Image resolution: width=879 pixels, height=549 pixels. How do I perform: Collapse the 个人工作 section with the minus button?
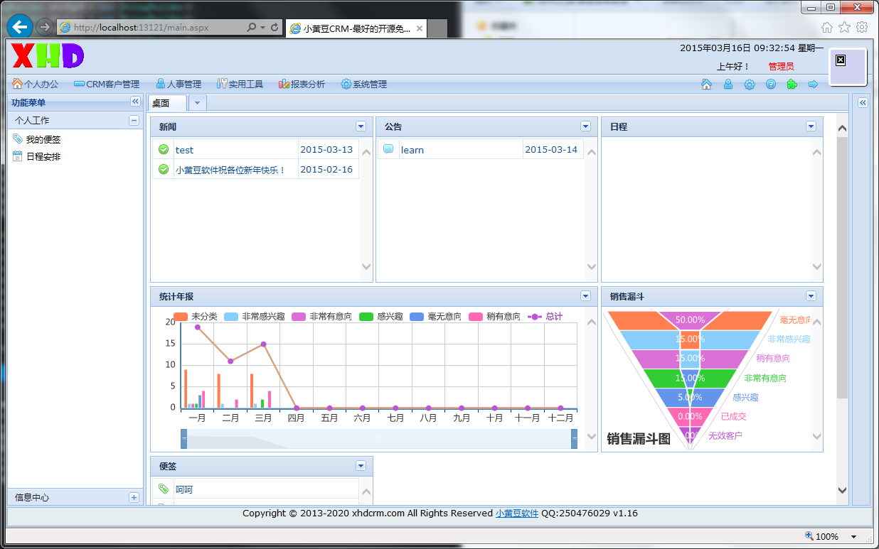[134, 121]
